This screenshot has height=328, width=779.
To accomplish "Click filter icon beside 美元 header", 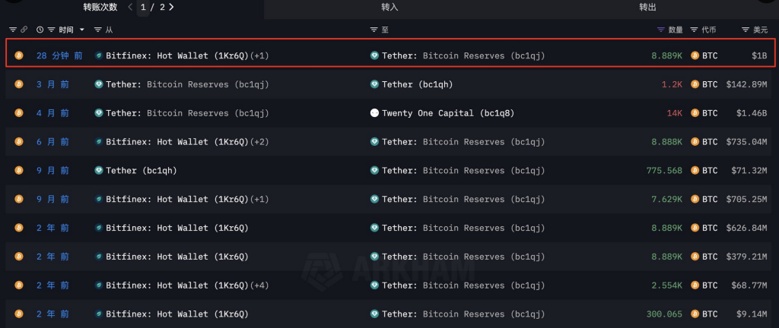I will point(746,30).
